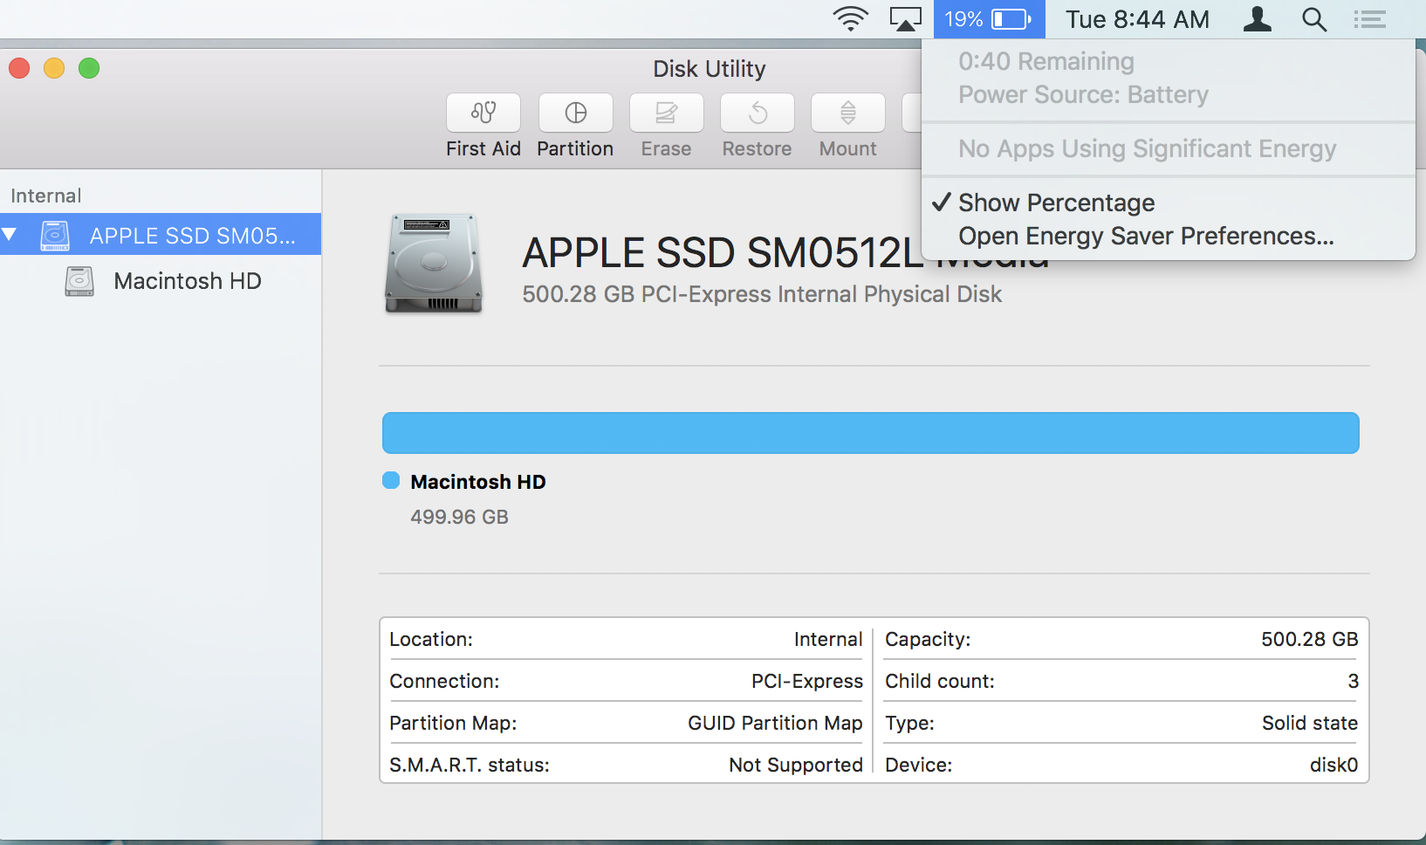Click the GUID Partition Map value

point(775,723)
